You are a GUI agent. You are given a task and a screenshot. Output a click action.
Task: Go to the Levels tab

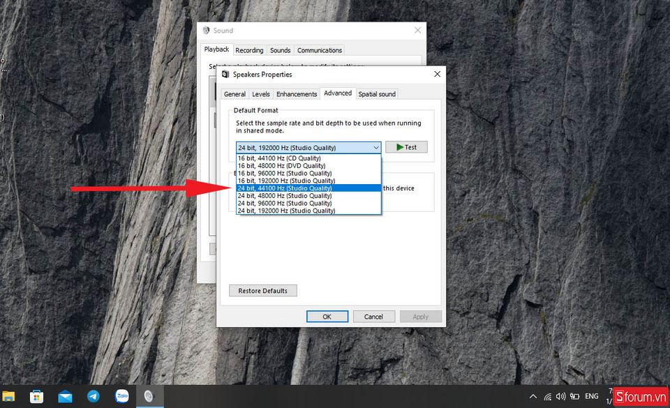tap(261, 94)
